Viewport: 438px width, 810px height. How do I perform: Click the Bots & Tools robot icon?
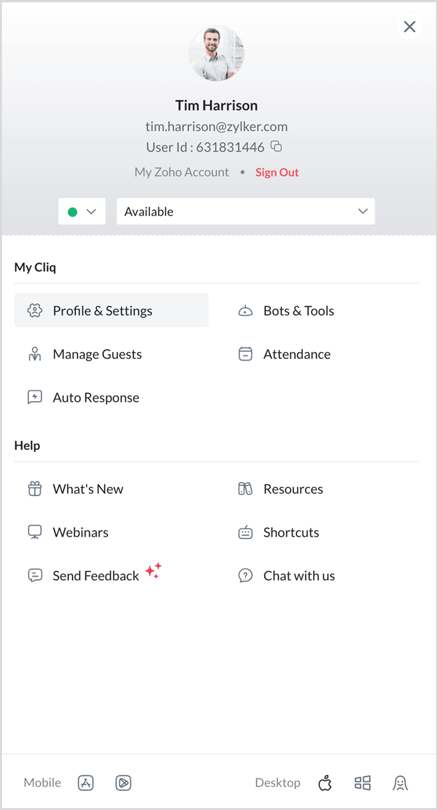tap(245, 311)
